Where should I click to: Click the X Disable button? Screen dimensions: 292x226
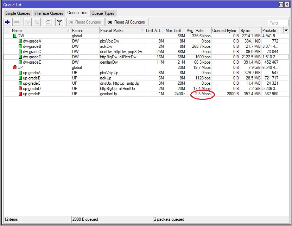tap(37, 22)
